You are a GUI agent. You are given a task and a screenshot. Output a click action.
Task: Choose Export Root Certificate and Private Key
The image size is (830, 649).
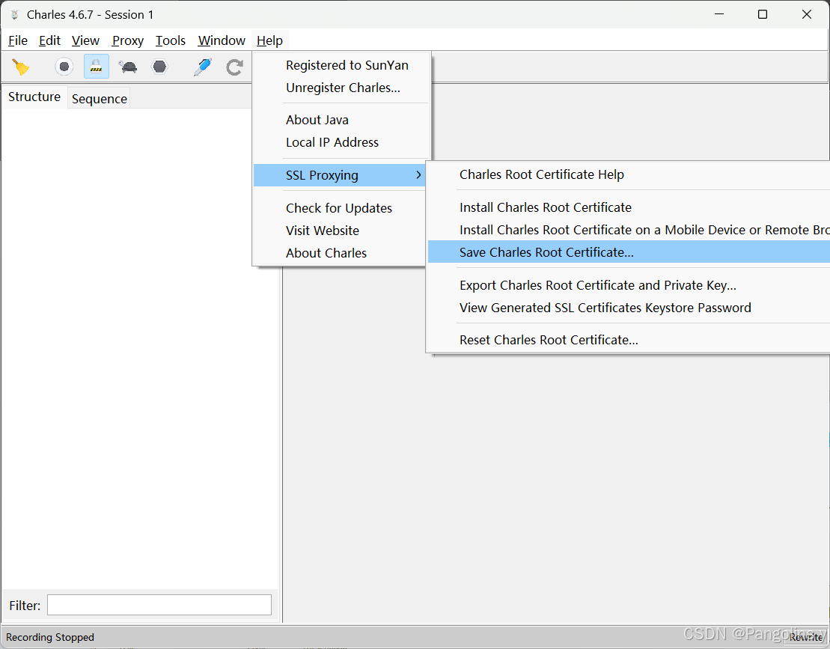coord(629,285)
